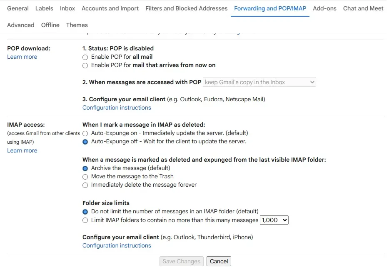Switch to Accounts and Import settings
Image resolution: width=389 pixels, height=275 pixels.
click(x=110, y=8)
